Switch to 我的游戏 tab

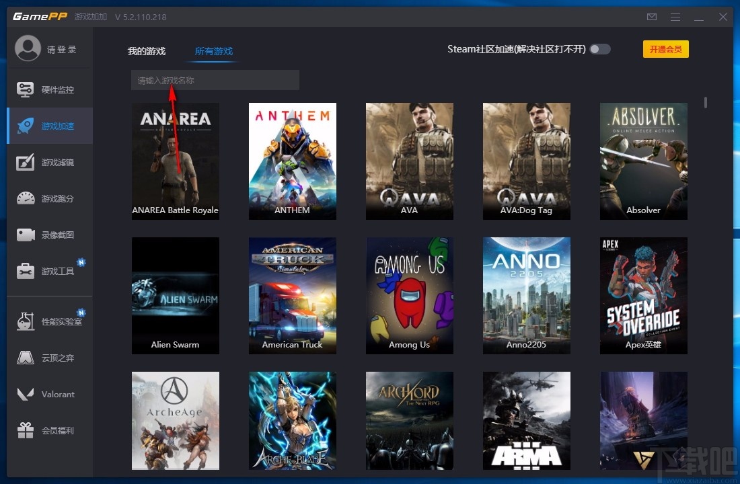point(146,51)
